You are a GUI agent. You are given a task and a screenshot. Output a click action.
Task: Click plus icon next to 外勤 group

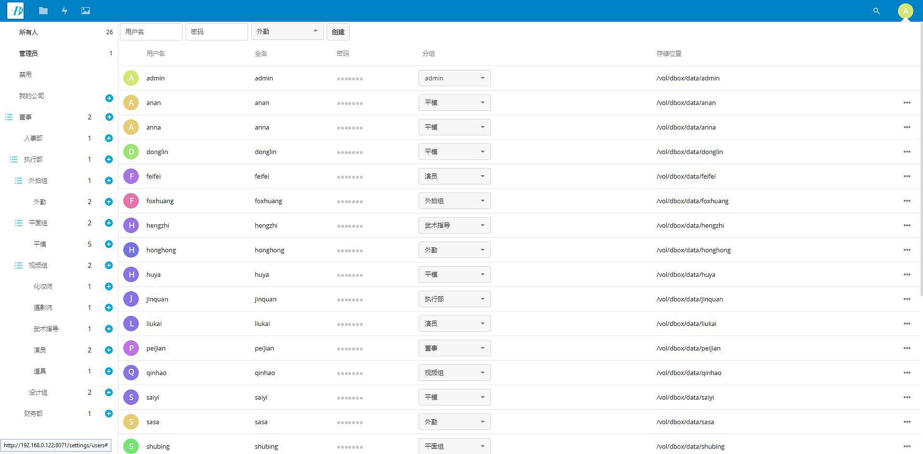click(109, 202)
